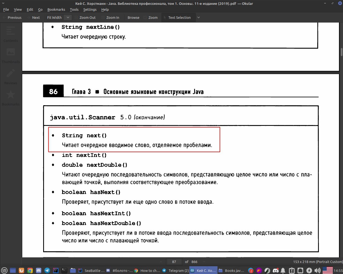Click the feather tray icon
Viewport: 343px width, 274px height.
[x=267, y=271]
